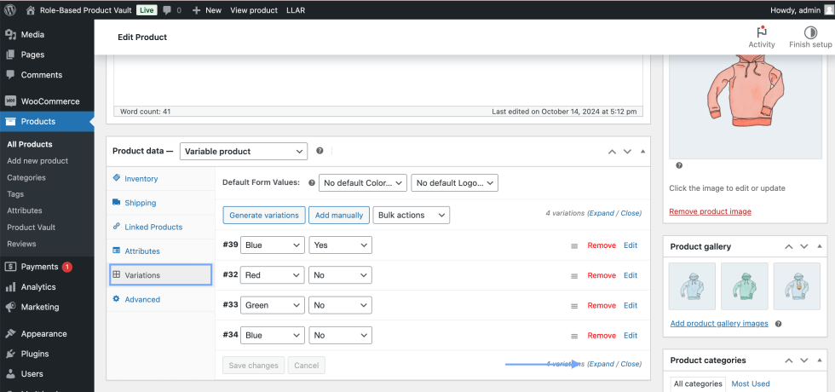Open color dropdown for variation #32
Image resolution: width=835 pixels, height=392 pixels.
coord(272,275)
